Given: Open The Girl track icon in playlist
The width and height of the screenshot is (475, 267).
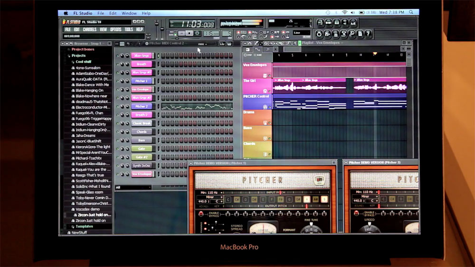Looking at the screenshot, I should click(265, 91).
